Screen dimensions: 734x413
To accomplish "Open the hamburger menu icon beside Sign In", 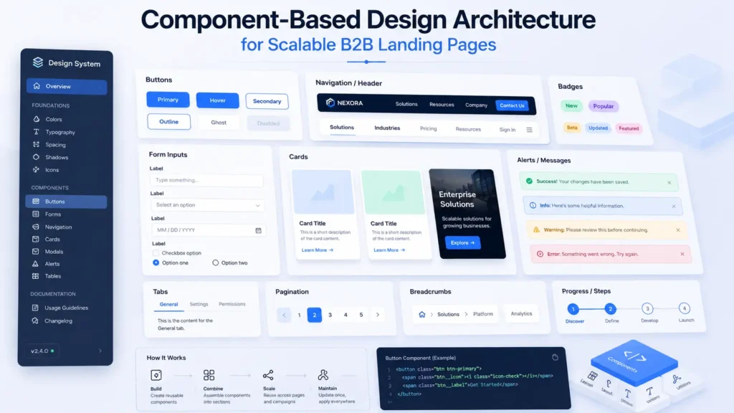I will [529, 130].
